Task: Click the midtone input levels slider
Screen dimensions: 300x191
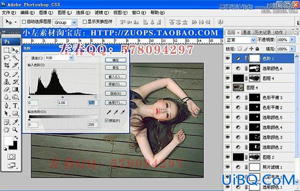Action: [63, 97]
